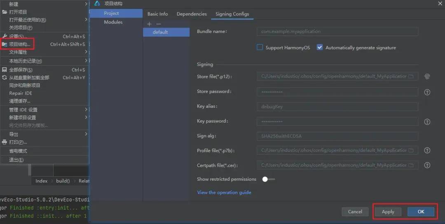Viewport: 445px width, 224px height.
Task: Expand the 新建 submenu arrow
Action: click(86, 4)
